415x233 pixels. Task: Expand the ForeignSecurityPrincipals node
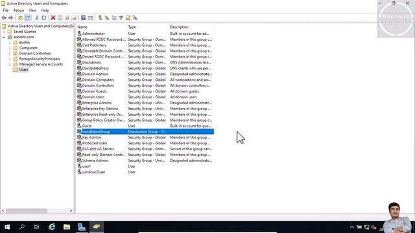[x=10, y=59]
